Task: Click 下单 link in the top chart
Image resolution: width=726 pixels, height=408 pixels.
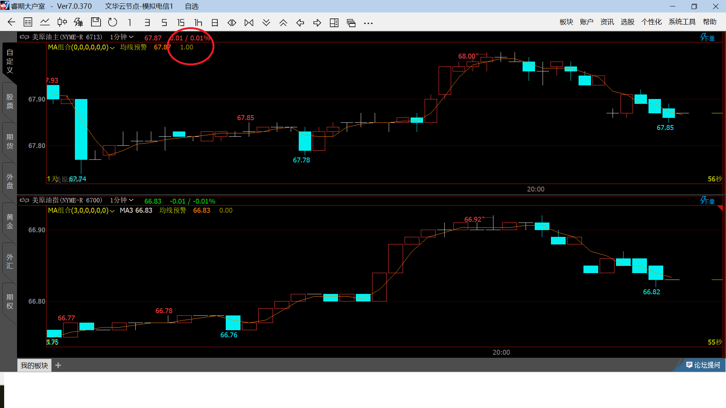Action: pos(707,37)
